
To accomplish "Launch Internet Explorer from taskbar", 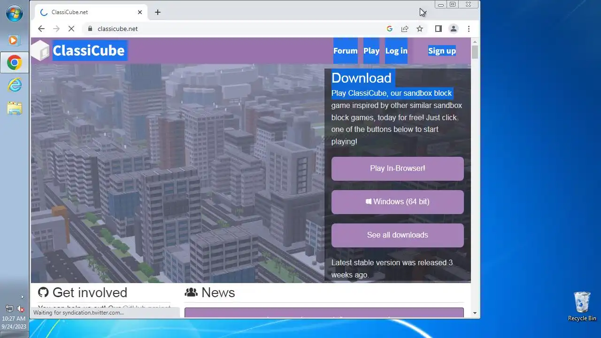I will point(14,85).
